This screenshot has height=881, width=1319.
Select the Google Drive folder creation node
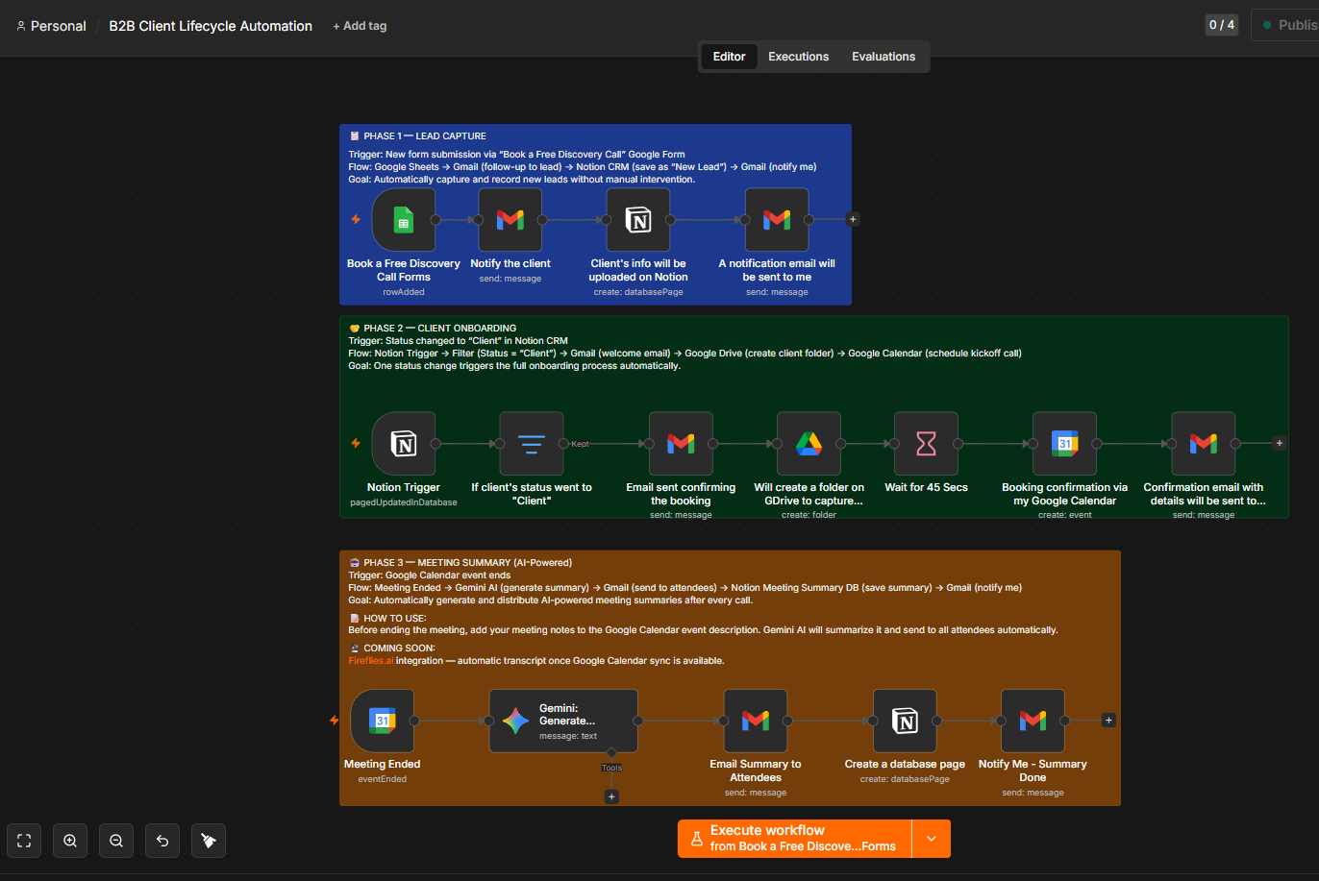tap(809, 444)
